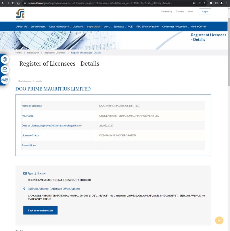
Task: Click the FSC Mauritius logo
Action: tap(20, 14)
